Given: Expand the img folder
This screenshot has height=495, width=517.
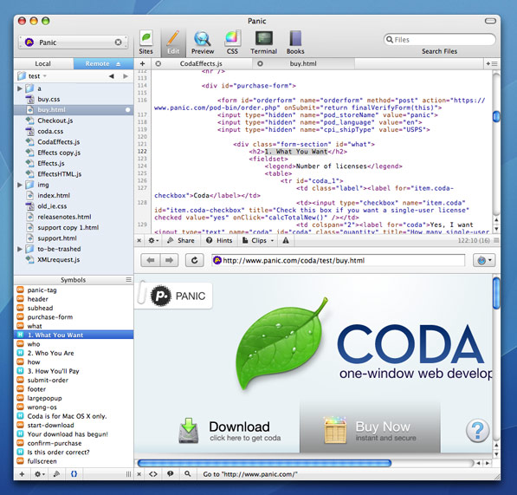Looking at the screenshot, I should (x=19, y=185).
